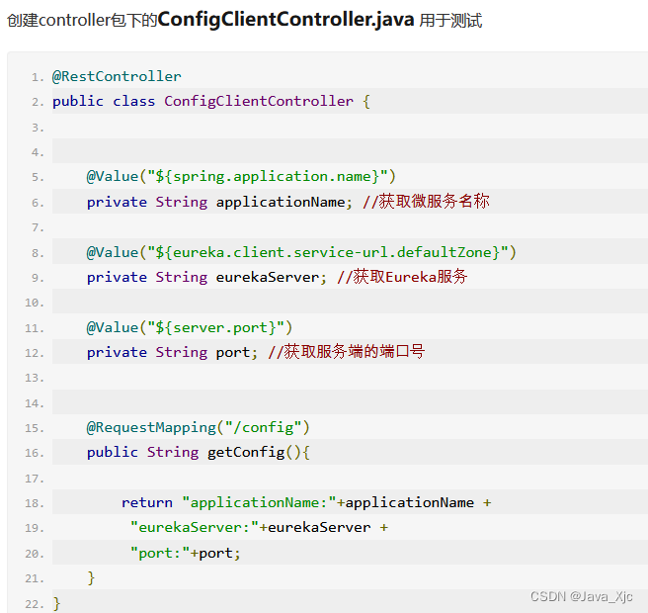
Task: Click line number "22." in the gutter
Action: coord(35,604)
